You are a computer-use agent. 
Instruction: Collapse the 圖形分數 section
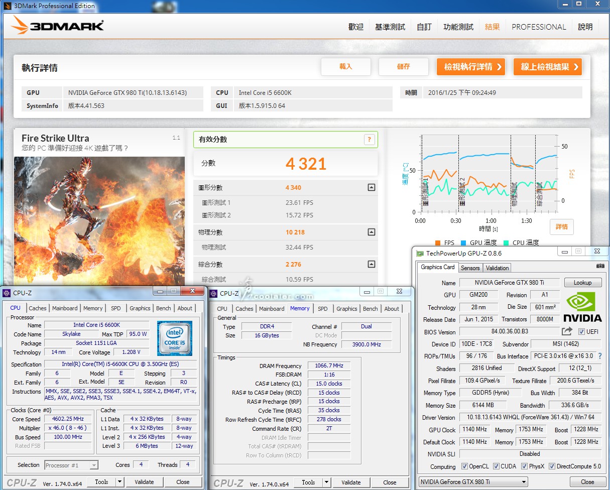[x=371, y=187]
